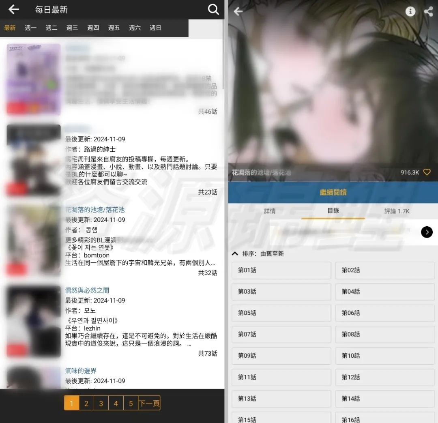Open chapter 第10話
This screenshot has width=438, height=423.
[385, 356]
